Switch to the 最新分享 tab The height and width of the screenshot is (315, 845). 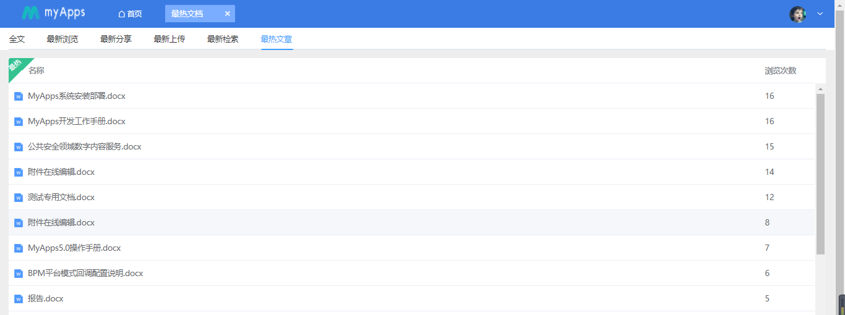click(116, 39)
